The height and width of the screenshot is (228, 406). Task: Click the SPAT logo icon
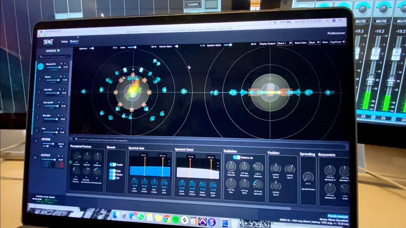tap(49, 42)
